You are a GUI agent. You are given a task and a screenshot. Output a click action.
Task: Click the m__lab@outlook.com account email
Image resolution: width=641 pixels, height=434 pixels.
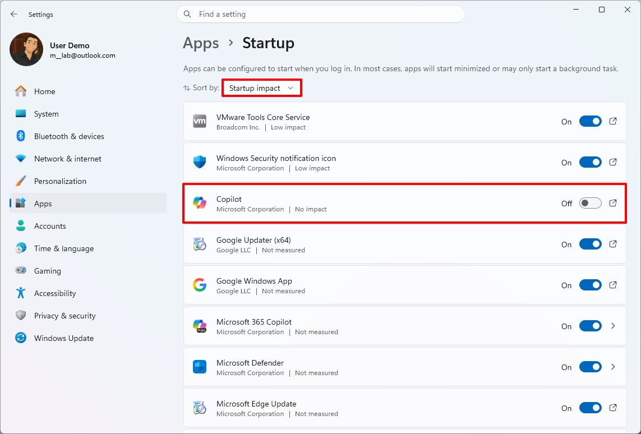pyautogui.click(x=82, y=56)
